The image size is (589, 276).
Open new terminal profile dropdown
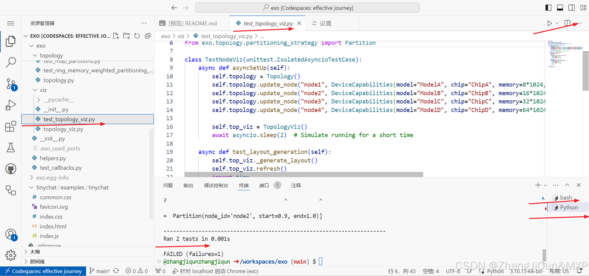545,185
